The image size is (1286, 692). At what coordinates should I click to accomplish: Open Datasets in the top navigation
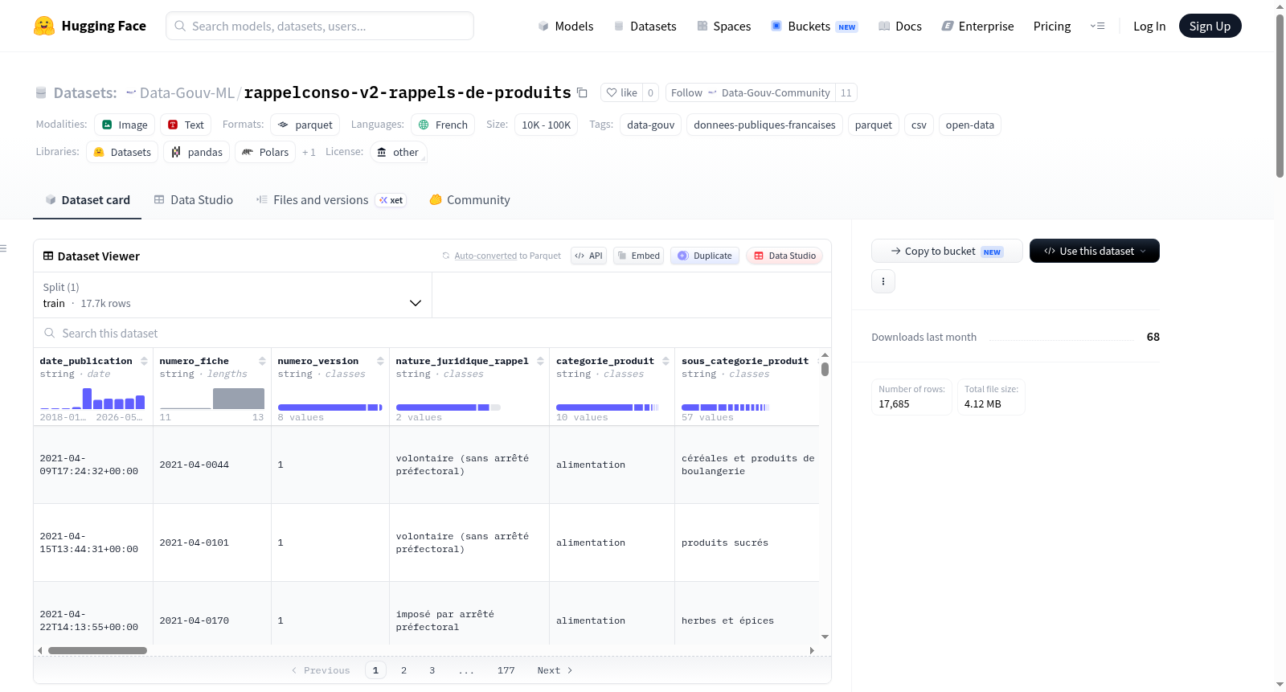pyautogui.click(x=645, y=27)
